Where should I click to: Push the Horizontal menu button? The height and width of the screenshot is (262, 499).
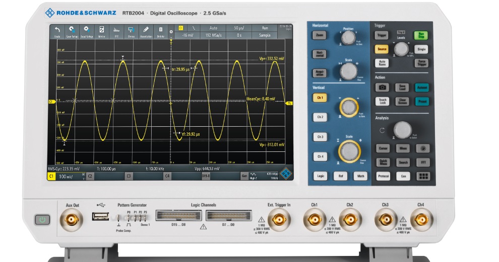click(319, 54)
